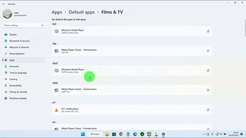The image size is (246, 138).
Task: Click the microphone tray icon
Action: point(212,134)
